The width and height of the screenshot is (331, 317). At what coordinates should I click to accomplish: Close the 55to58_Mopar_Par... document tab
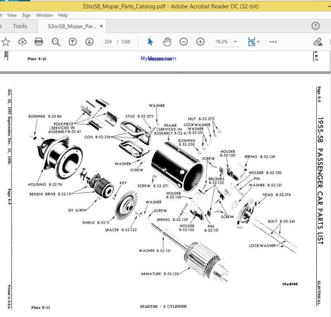coord(102,26)
